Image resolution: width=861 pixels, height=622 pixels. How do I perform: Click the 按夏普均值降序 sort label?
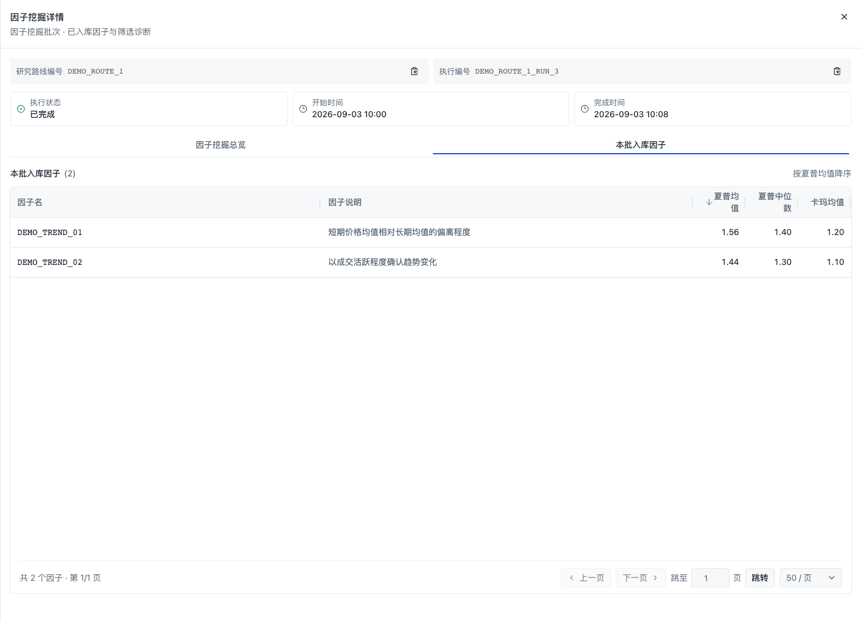(x=822, y=173)
